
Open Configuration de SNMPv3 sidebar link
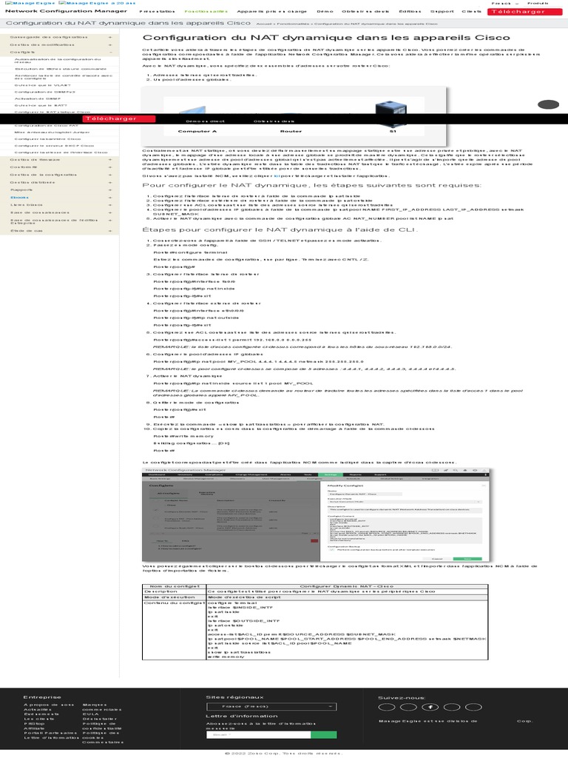pyautogui.click(x=45, y=92)
